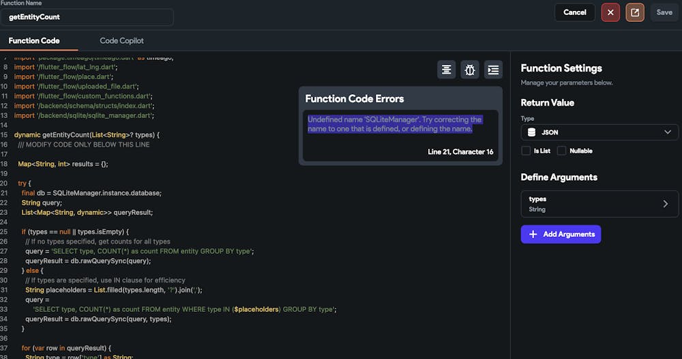The height and width of the screenshot is (359, 682).
Task: Enable the Is List checkbox
Action: click(x=526, y=151)
